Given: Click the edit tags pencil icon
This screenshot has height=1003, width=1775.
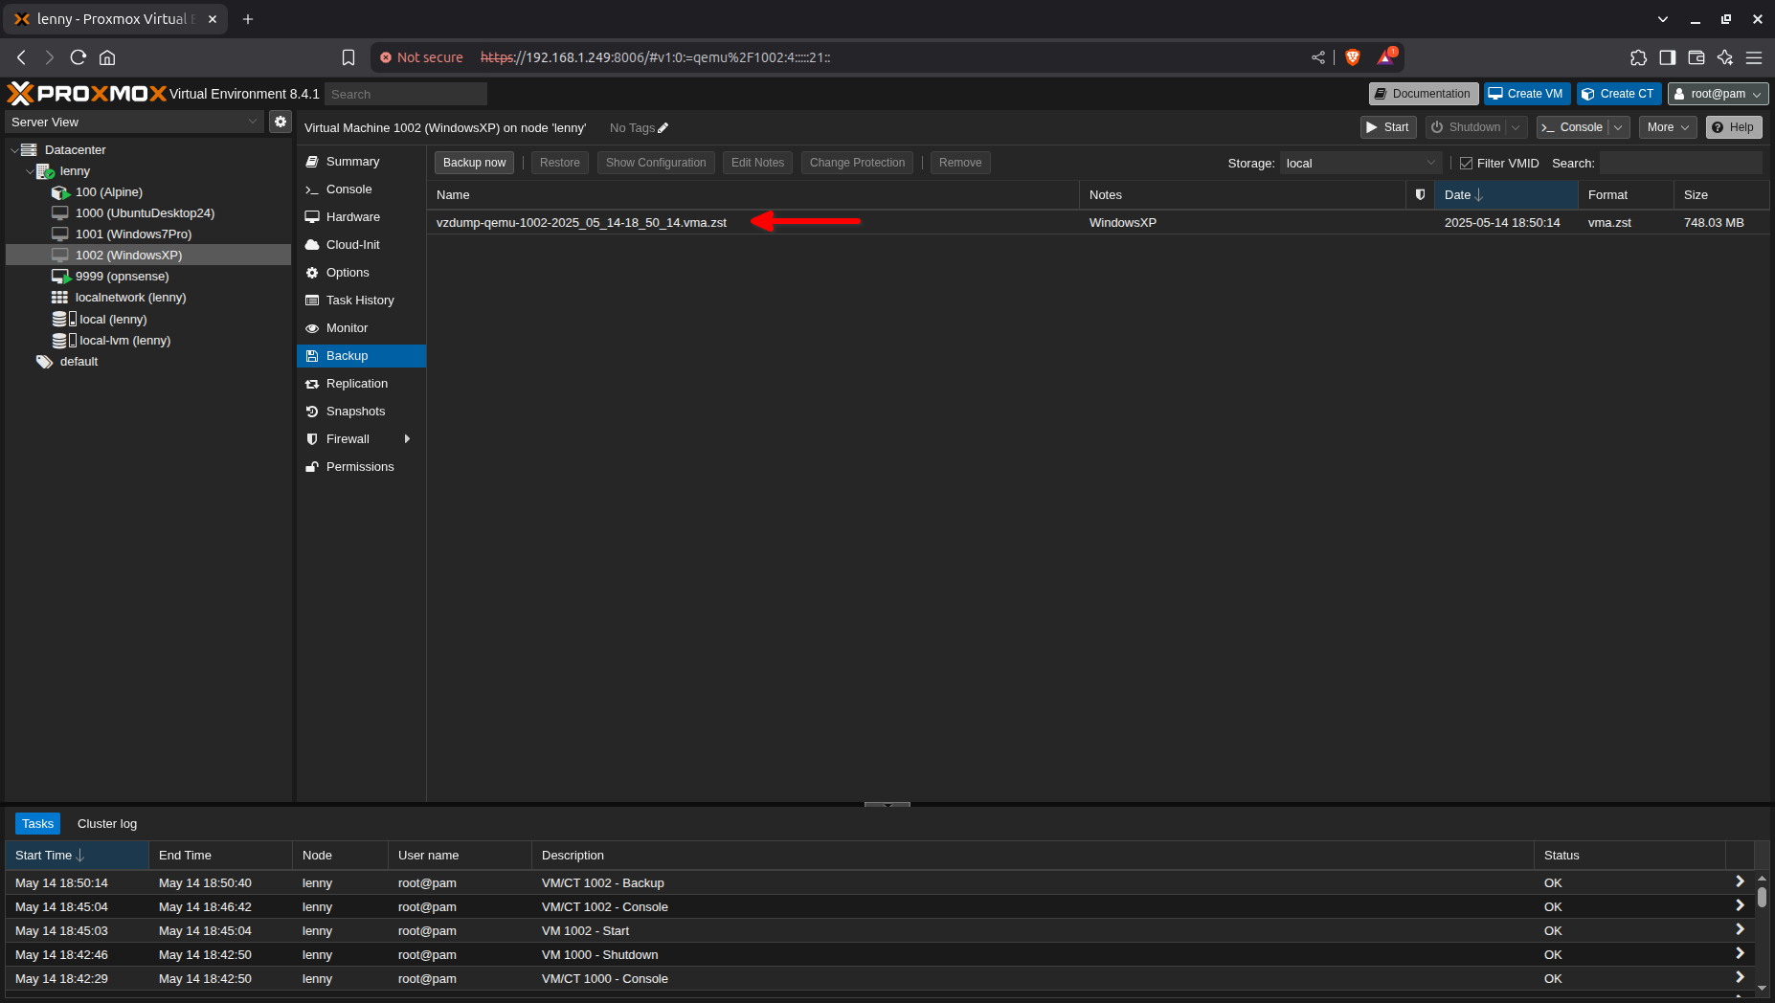Looking at the screenshot, I should (x=663, y=128).
